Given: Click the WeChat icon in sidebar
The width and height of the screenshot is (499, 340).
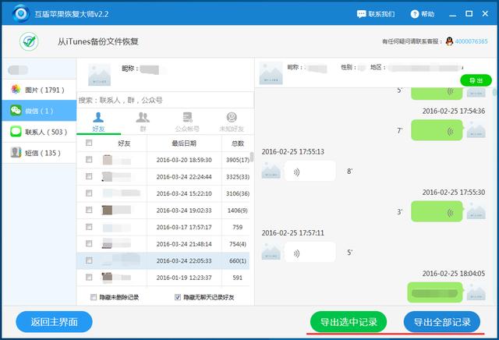Looking at the screenshot, I should (x=16, y=111).
